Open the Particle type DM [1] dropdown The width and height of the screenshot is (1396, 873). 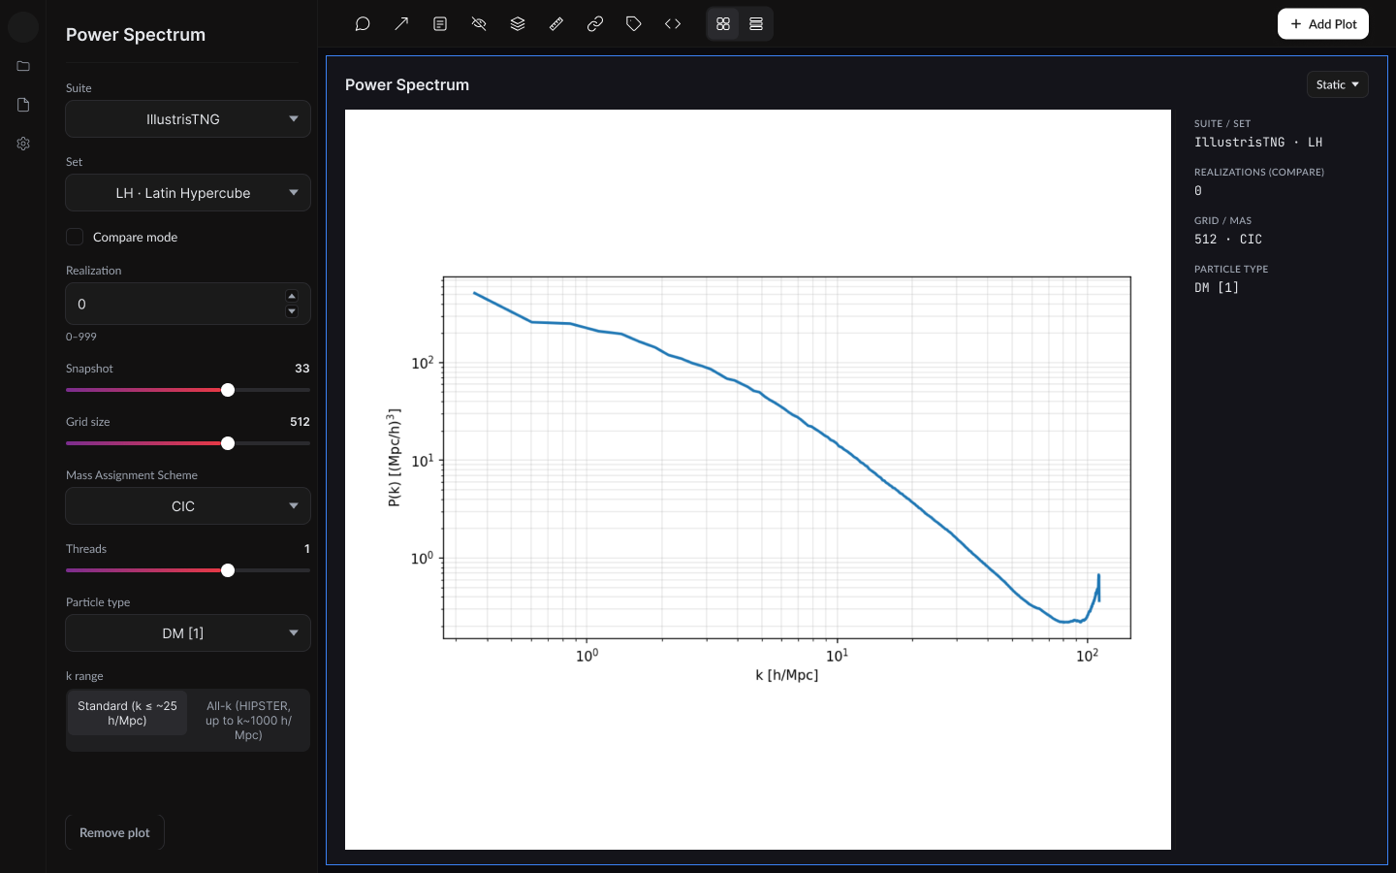188,633
